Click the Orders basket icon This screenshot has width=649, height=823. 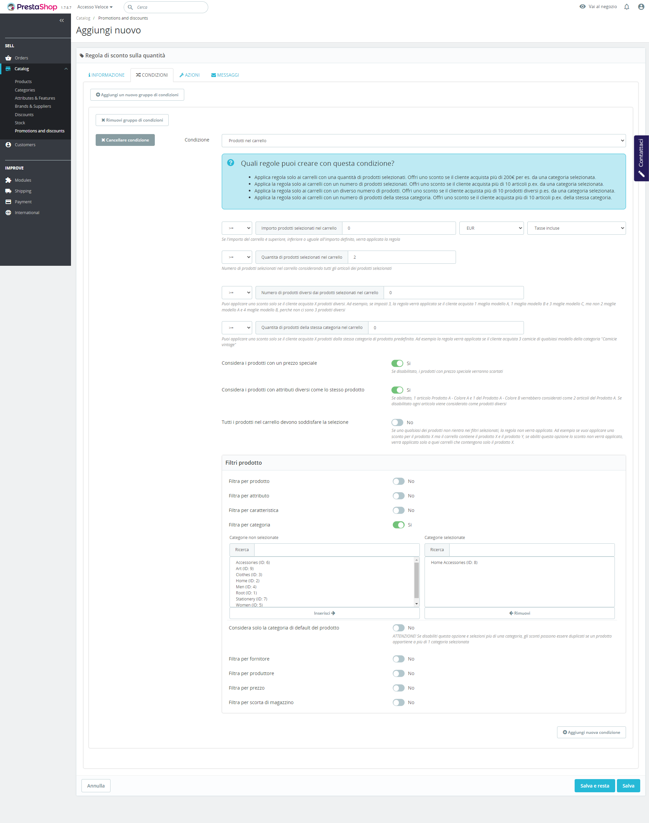point(8,58)
